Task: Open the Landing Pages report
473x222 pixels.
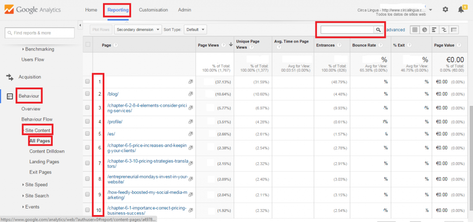Action: (x=44, y=161)
